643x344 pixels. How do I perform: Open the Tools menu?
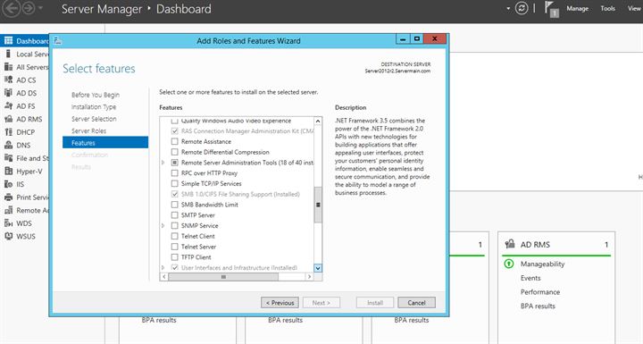coord(608,8)
